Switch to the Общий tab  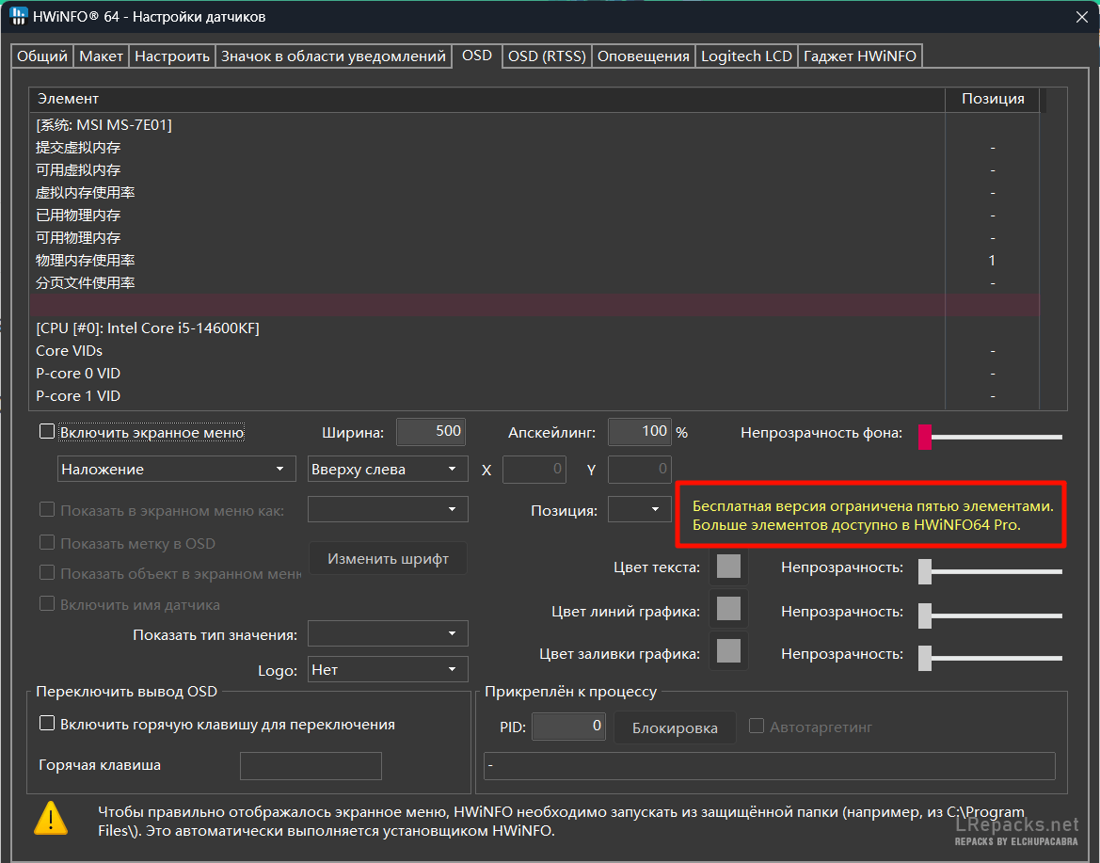[x=42, y=56]
